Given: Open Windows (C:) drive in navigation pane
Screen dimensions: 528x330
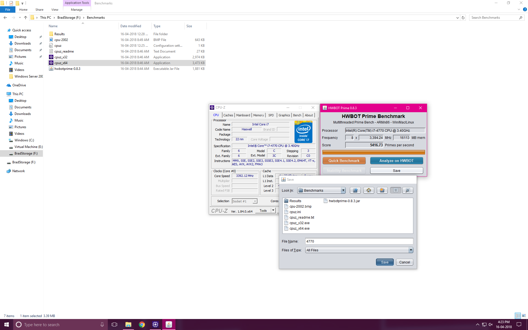Looking at the screenshot, I should [24, 140].
